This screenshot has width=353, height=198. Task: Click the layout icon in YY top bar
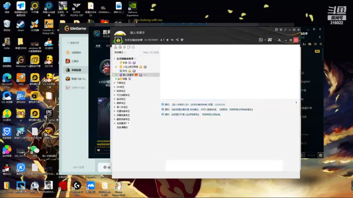[x=276, y=29]
